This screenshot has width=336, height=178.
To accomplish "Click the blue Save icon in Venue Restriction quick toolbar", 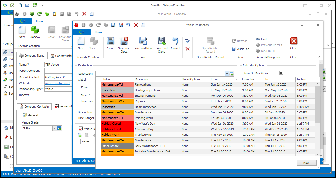I will (113, 25).
